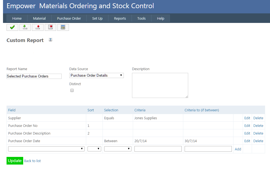The height and width of the screenshot is (170, 270).
Task: Delete the Purchase Order Date row
Action: point(258,141)
